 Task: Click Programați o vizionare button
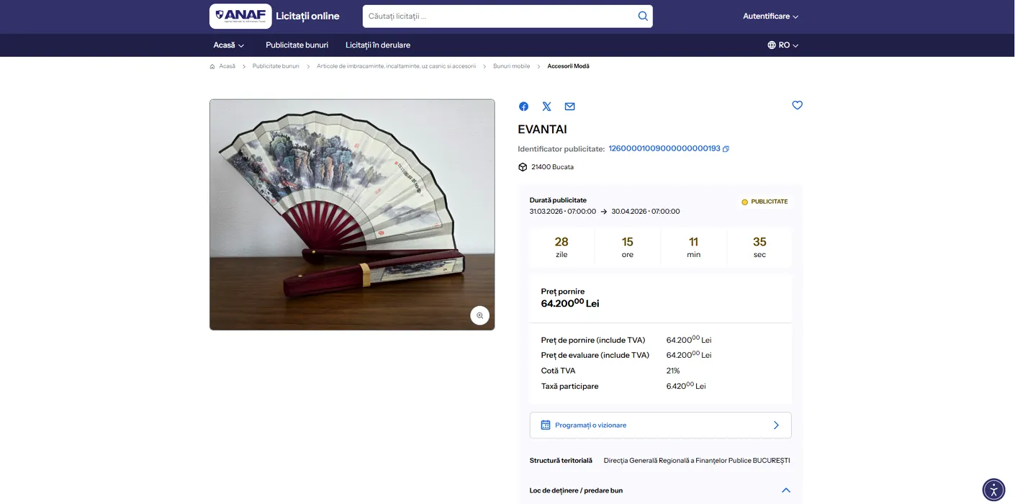click(660, 425)
